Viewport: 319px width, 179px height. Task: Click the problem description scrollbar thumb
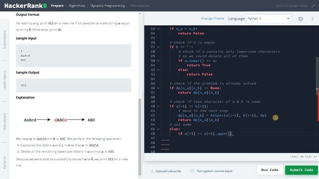140,137
